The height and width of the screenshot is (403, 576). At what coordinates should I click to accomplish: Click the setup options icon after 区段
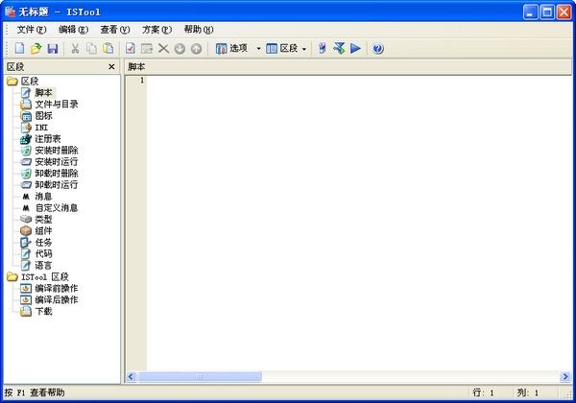323,48
